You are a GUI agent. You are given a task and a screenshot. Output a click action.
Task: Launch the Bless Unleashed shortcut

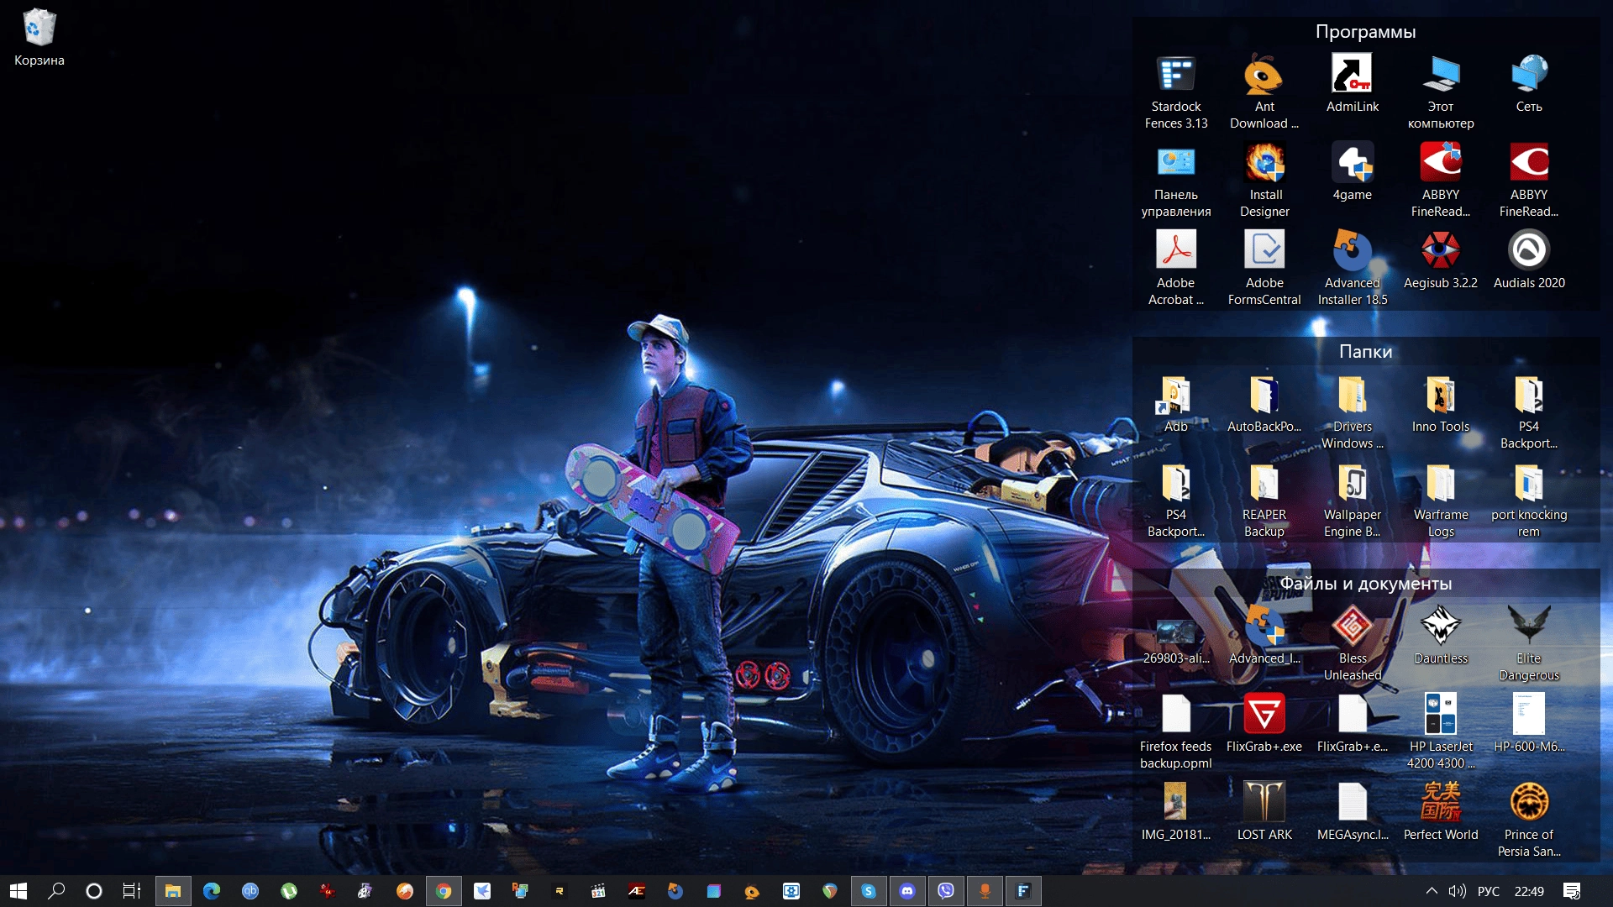click(x=1353, y=644)
